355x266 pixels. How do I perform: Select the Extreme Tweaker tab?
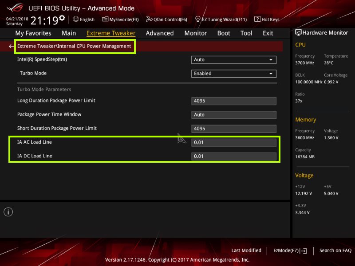[x=111, y=33]
